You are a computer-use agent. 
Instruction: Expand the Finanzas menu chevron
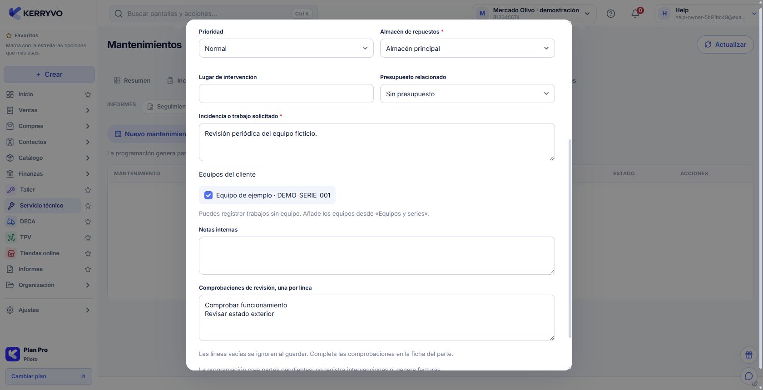[x=88, y=174]
